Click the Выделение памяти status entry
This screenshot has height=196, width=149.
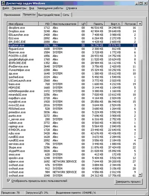click(x=85, y=193)
